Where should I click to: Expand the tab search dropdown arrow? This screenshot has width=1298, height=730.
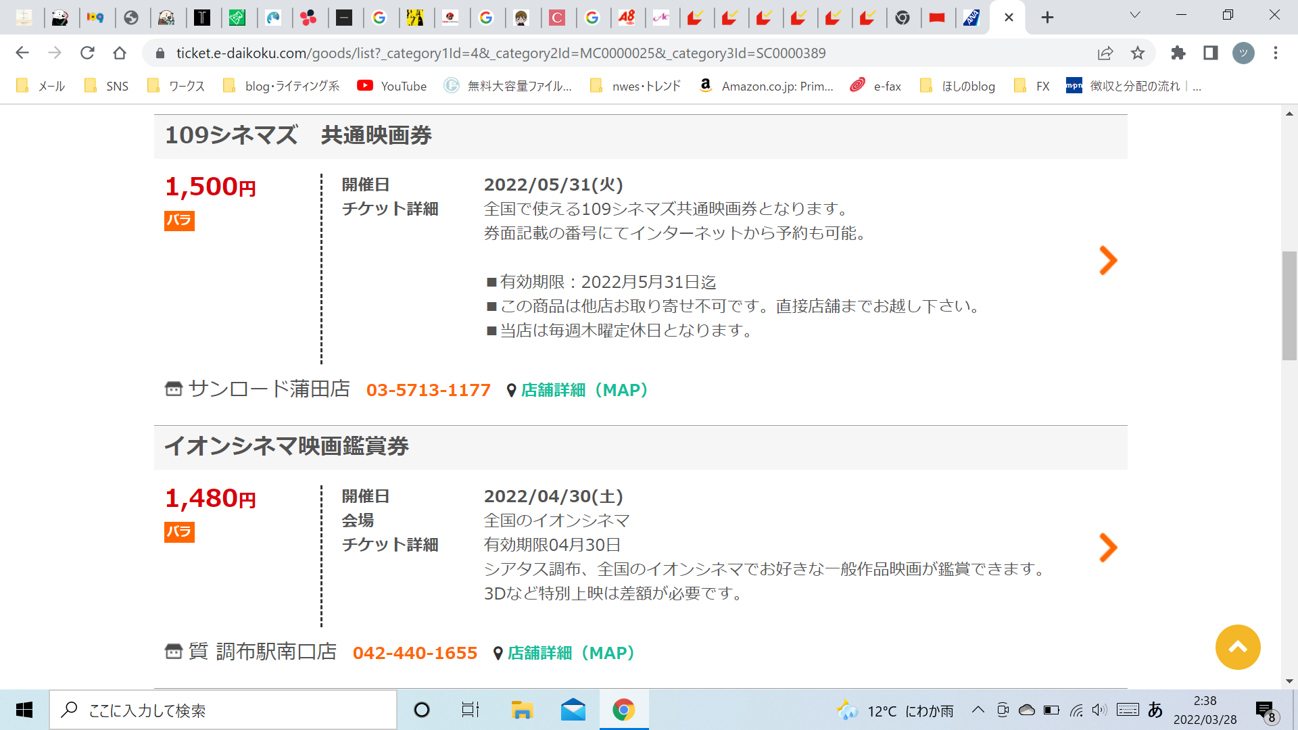click(x=1135, y=15)
